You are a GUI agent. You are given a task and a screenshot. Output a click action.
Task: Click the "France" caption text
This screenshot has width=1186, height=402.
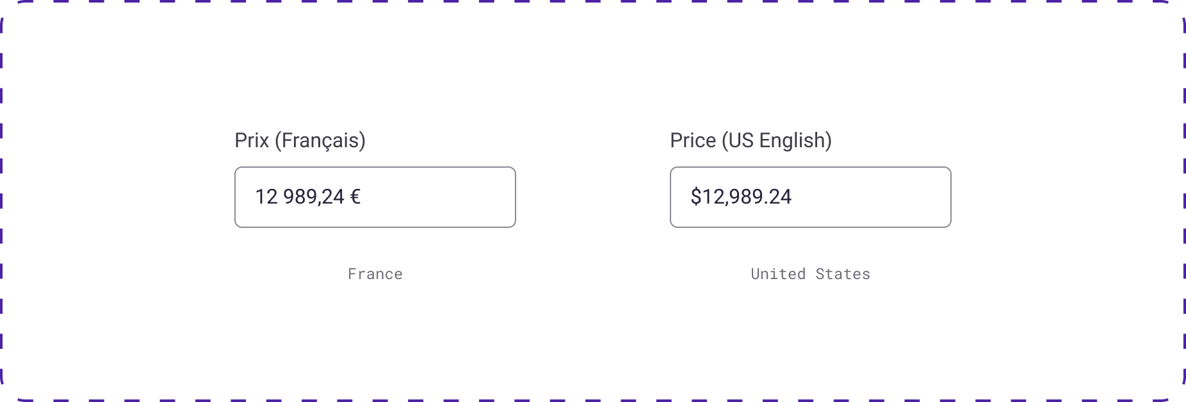(375, 274)
